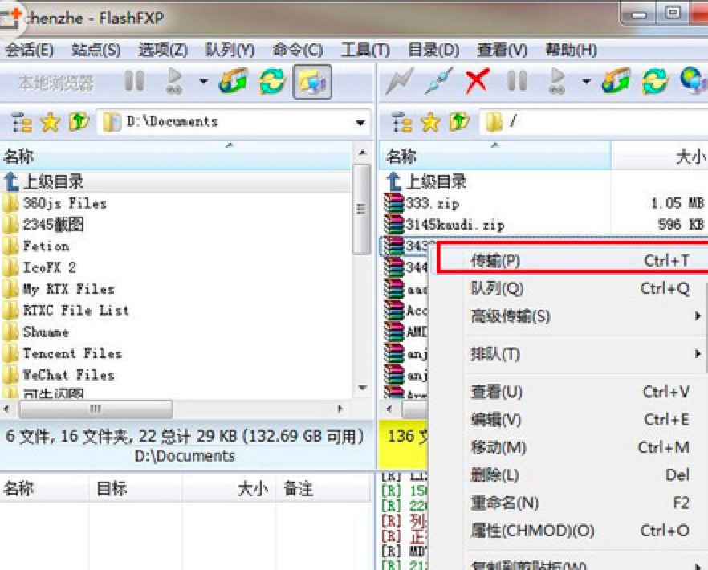
Task: Click the queue 目标 column header
Action: [x=136, y=488]
